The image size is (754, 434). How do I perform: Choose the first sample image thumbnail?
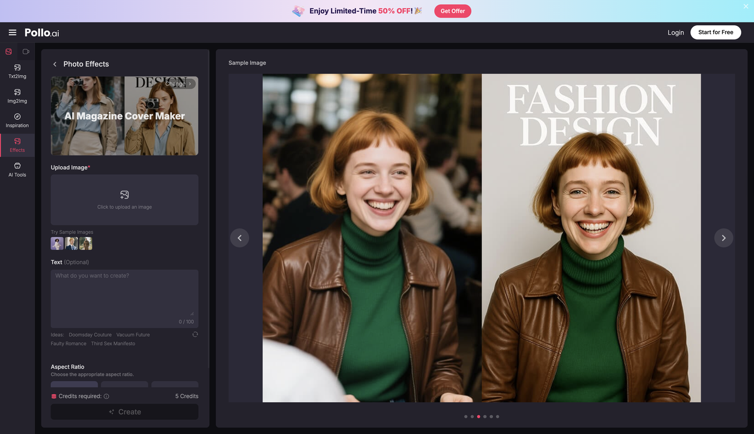(x=57, y=243)
